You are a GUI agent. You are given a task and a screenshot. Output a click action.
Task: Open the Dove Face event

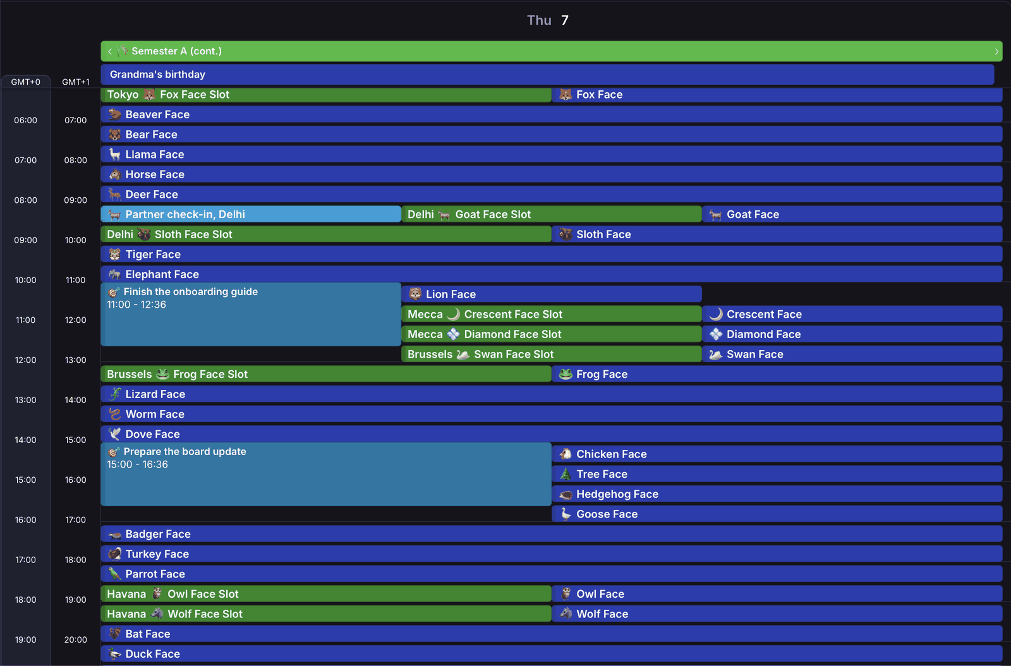coord(552,434)
